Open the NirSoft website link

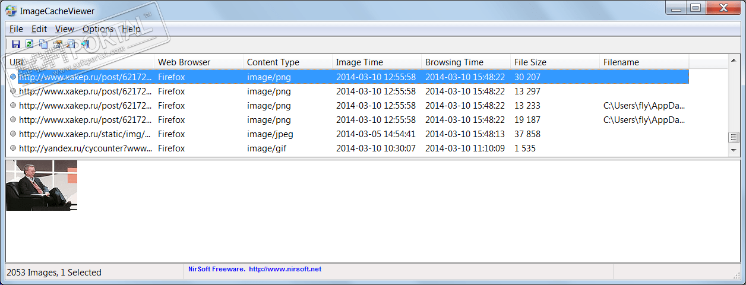coord(285,270)
